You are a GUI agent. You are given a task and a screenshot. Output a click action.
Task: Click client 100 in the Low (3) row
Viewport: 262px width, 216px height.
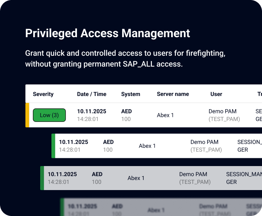126,119
